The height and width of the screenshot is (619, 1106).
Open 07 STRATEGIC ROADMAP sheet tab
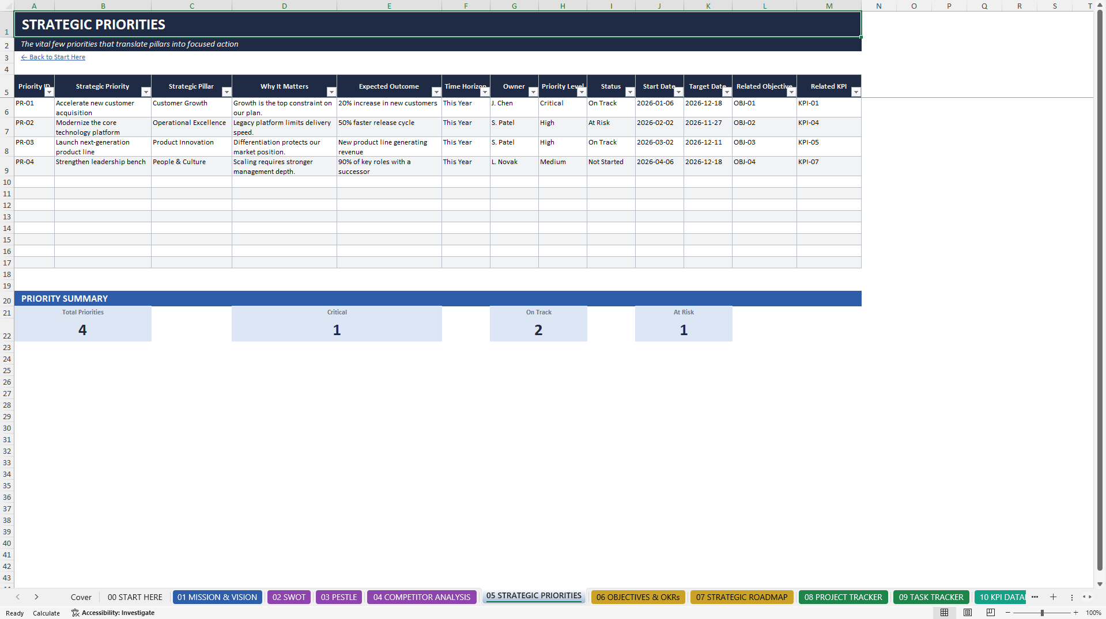coord(742,597)
